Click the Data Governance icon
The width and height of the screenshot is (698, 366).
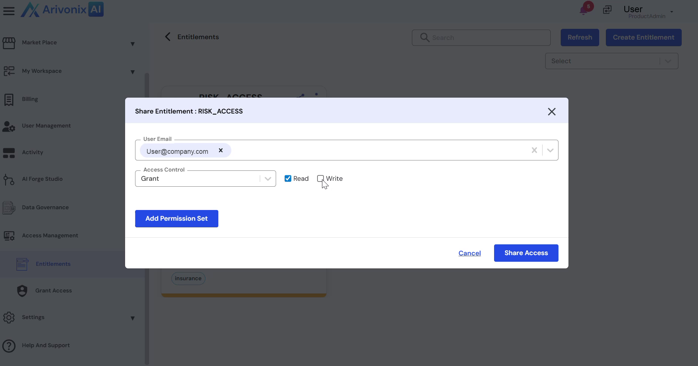tap(9, 208)
